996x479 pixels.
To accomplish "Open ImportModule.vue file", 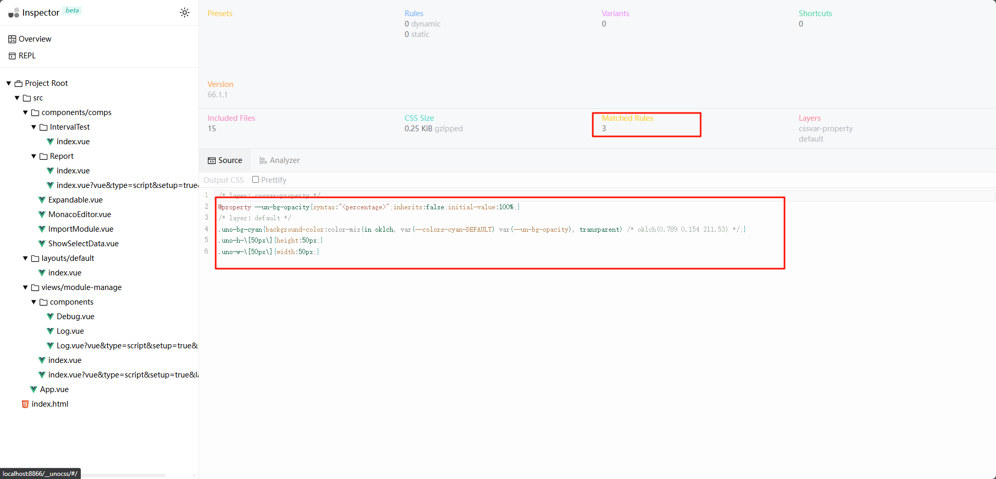I will [81, 229].
